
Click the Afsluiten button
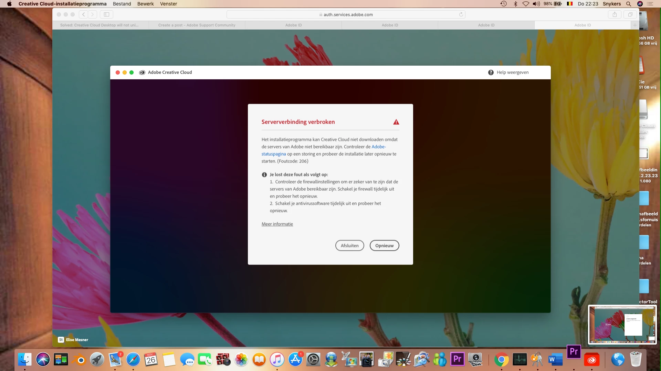pos(350,246)
